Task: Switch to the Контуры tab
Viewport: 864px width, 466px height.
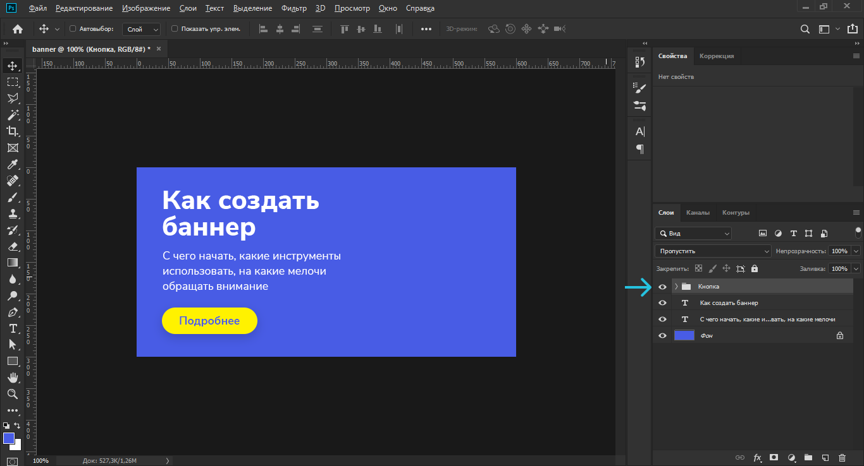Action: 736,213
